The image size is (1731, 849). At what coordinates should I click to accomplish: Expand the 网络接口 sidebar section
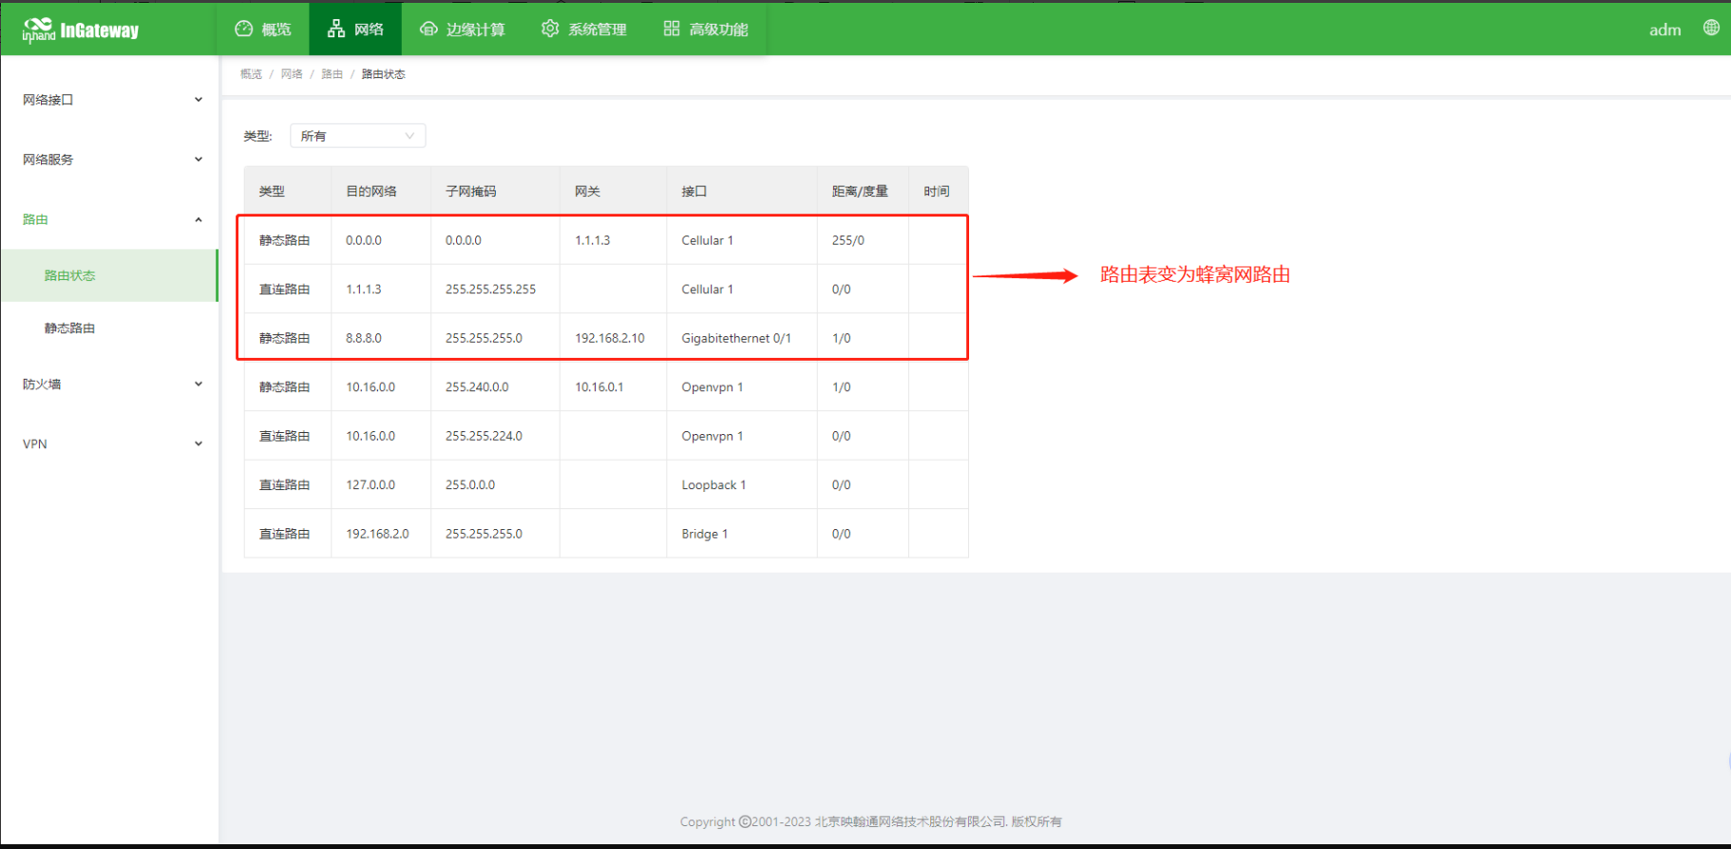pyautogui.click(x=109, y=100)
